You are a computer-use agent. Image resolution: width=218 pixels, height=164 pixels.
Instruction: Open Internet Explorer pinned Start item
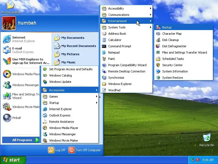click(x=26, y=39)
